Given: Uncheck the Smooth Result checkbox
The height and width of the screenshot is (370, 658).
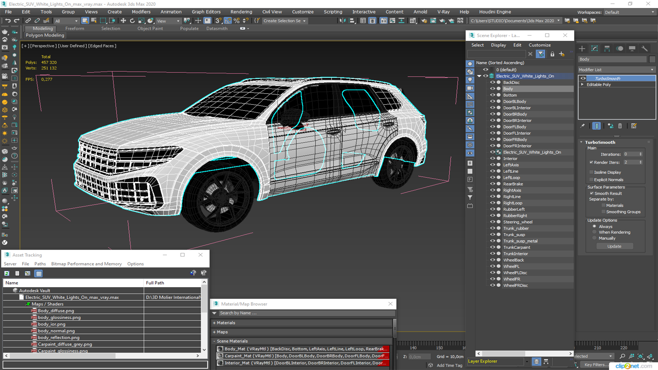Looking at the screenshot, I should point(592,193).
